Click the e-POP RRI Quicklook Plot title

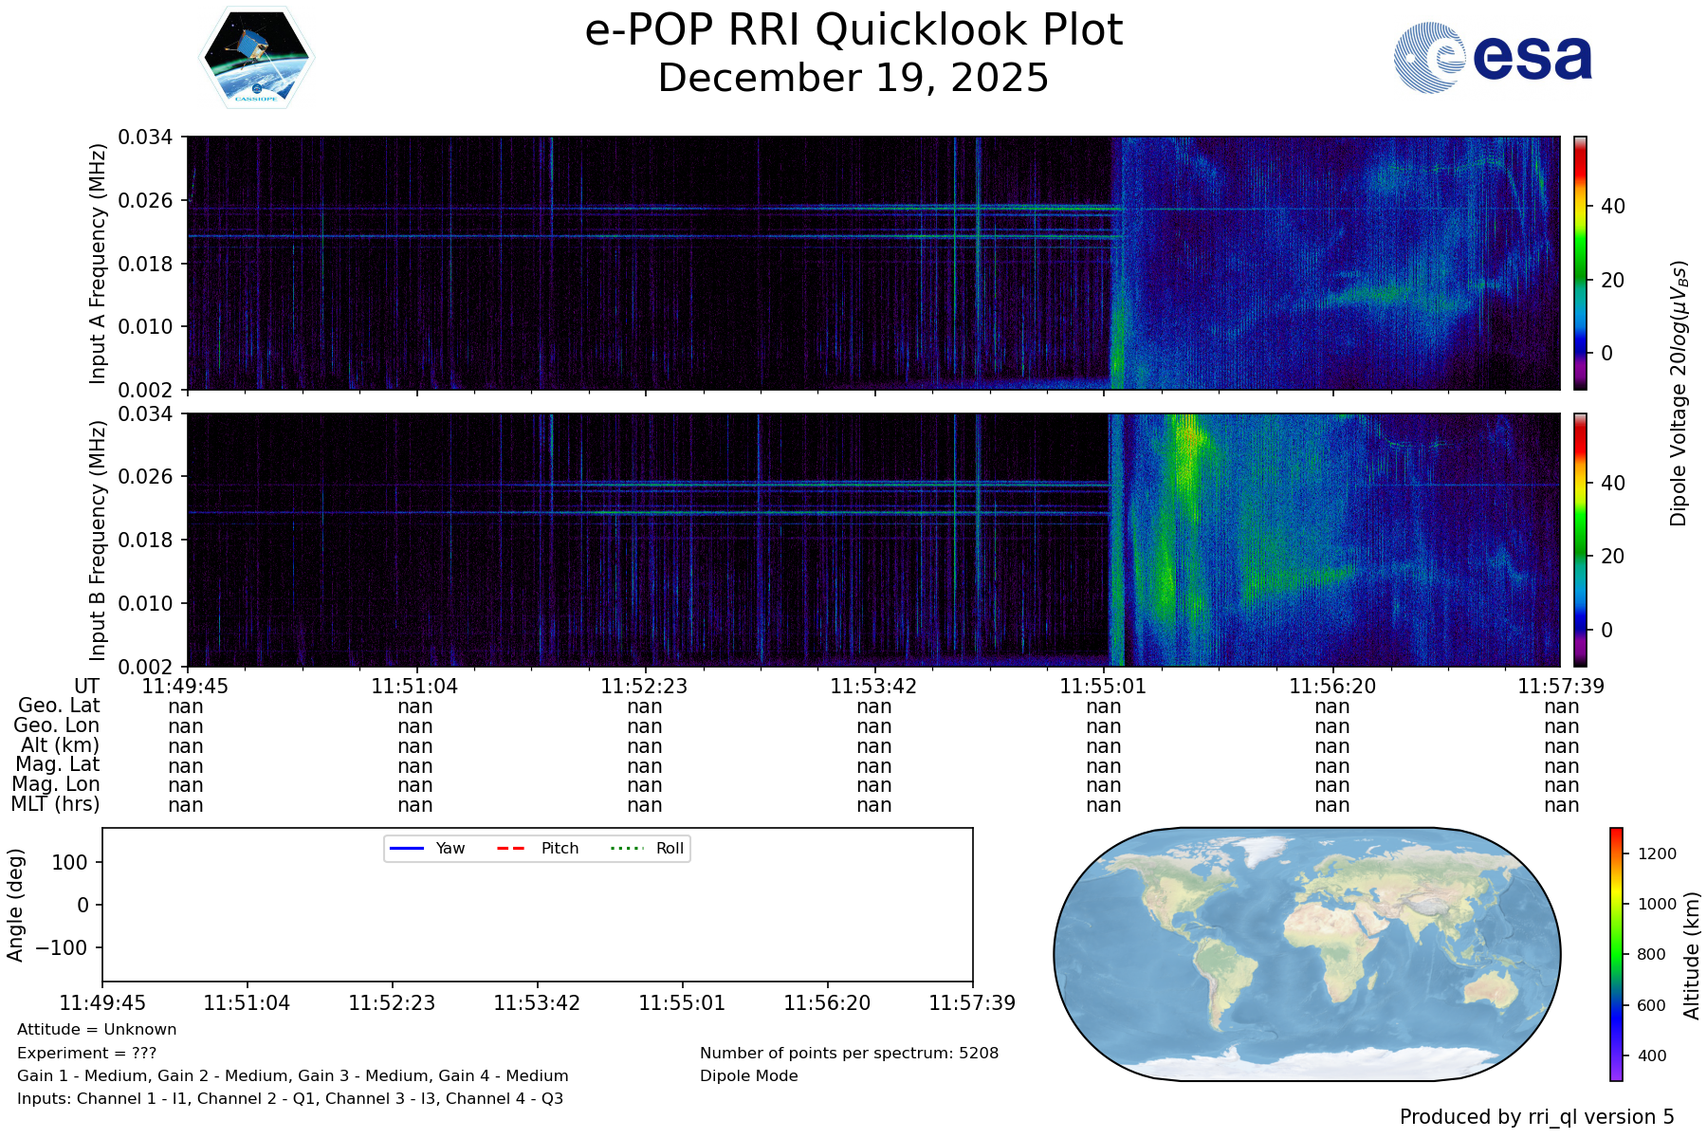coord(853,30)
